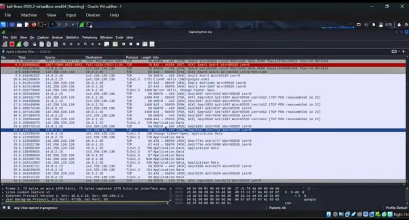Click the Packets: 44 status text

[277, 208]
